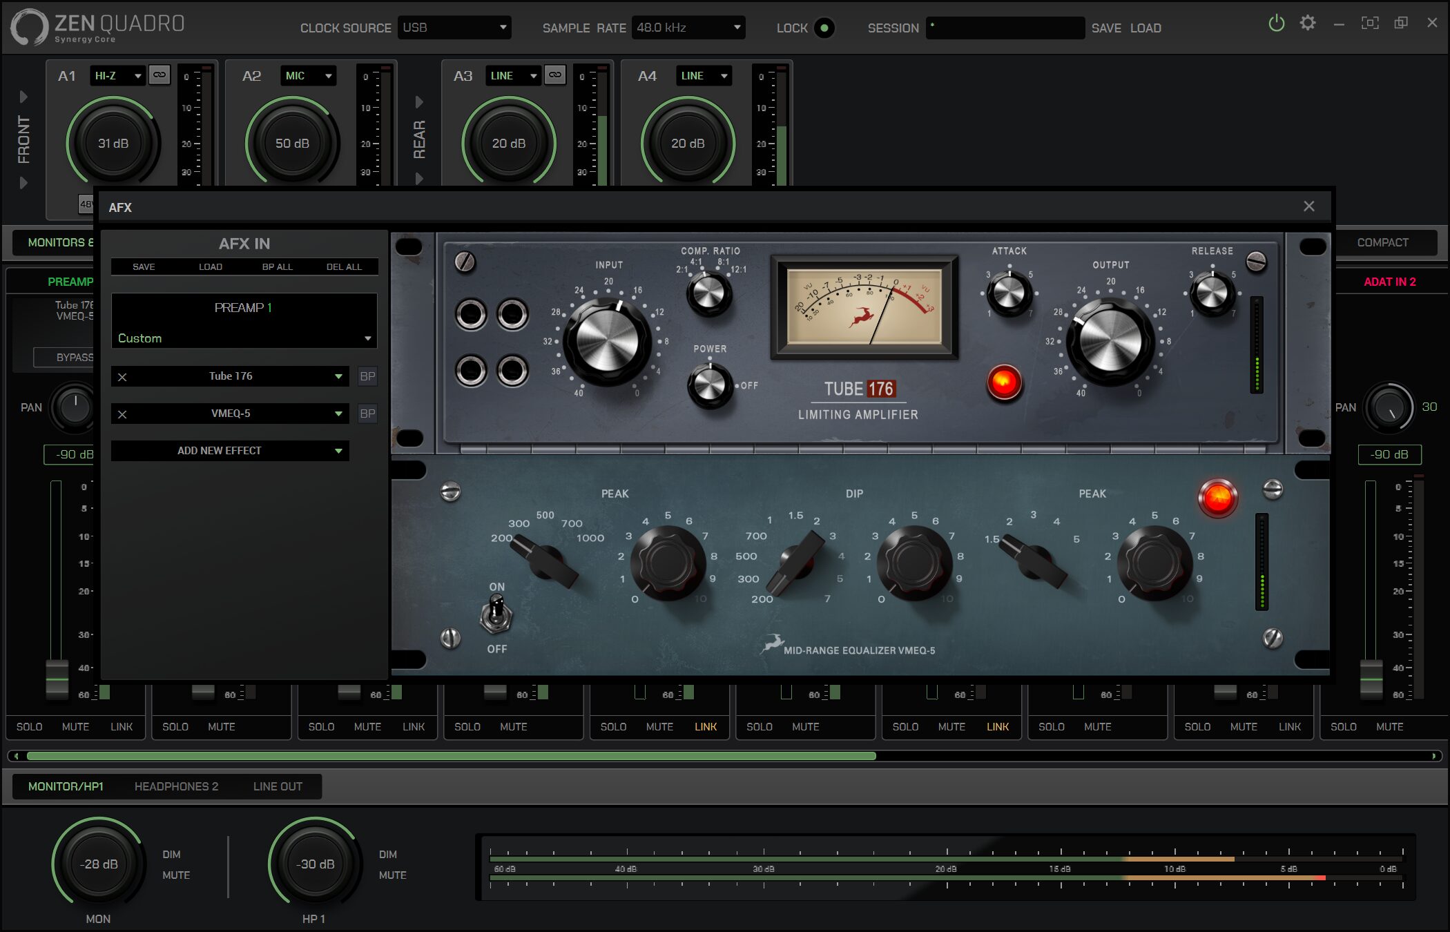This screenshot has width=1450, height=932.
Task: Click the A2 50 dB gain knob
Action: click(292, 144)
